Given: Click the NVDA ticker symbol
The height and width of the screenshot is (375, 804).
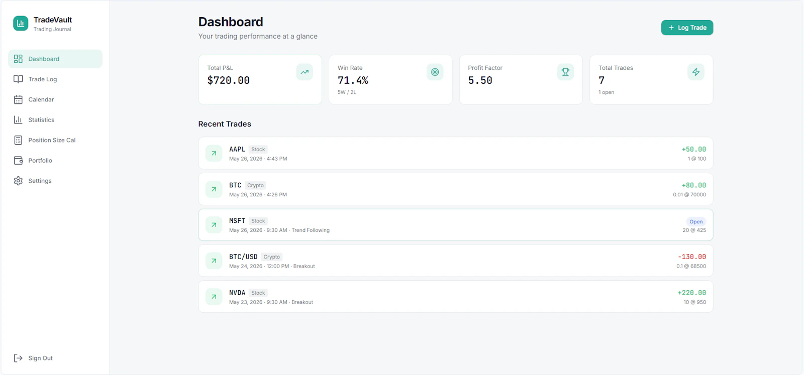Looking at the screenshot, I should [237, 293].
